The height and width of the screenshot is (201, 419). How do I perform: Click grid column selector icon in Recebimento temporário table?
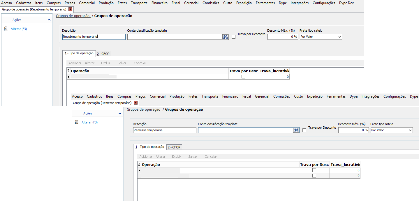[x=68, y=71]
